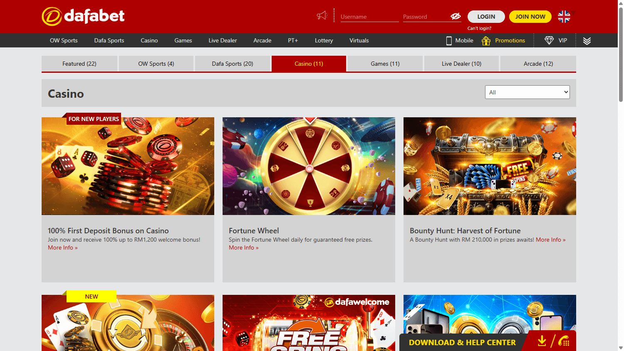
Task: Select Lottery in the navigation bar
Action: [324, 40]
